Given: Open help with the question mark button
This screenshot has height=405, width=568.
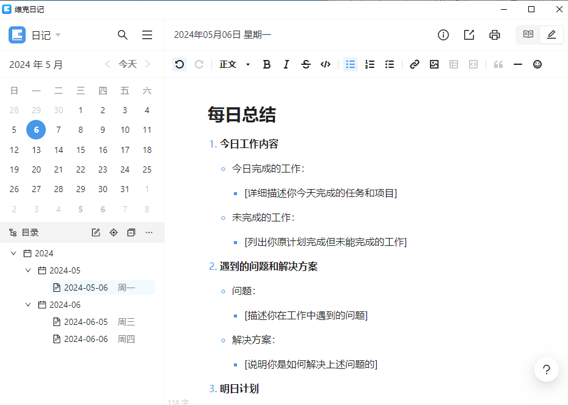Looking at the screenshot, I should [546, 370].
